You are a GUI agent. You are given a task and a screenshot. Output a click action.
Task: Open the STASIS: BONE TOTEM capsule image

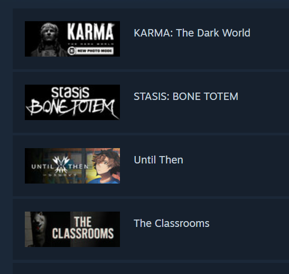(x=72, y=102)
